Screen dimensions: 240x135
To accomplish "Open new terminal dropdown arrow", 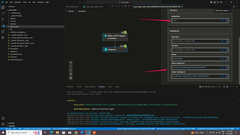I will coord(221,87).
